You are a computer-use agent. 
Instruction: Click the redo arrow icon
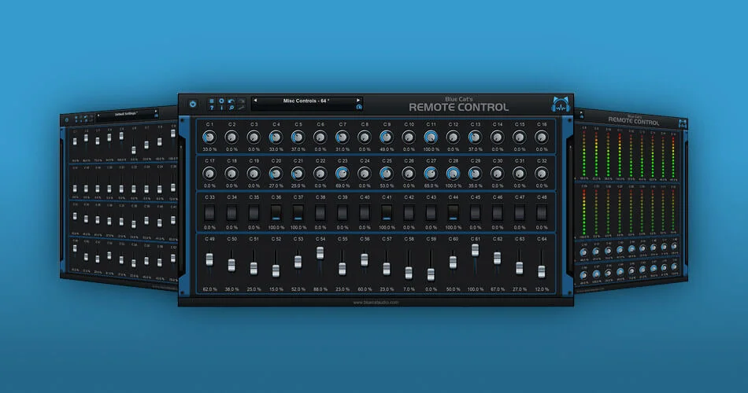click(x=242, y=101)
